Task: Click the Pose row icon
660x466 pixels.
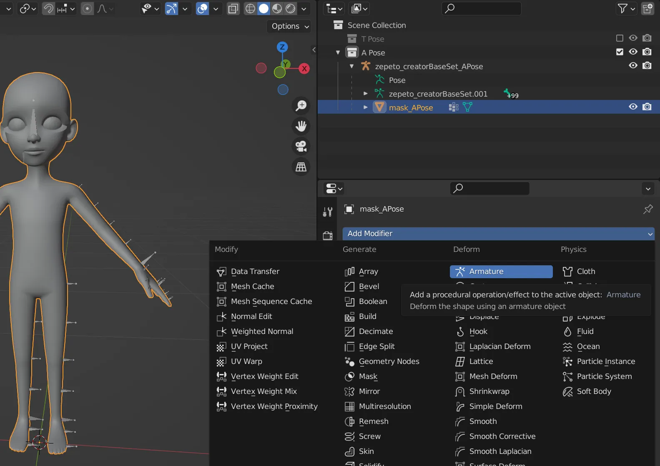Action: click(x=379, y=80)
